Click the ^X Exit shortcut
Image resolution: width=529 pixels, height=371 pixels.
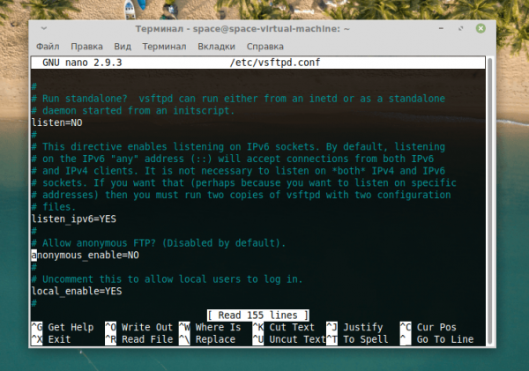pos(51,339)
